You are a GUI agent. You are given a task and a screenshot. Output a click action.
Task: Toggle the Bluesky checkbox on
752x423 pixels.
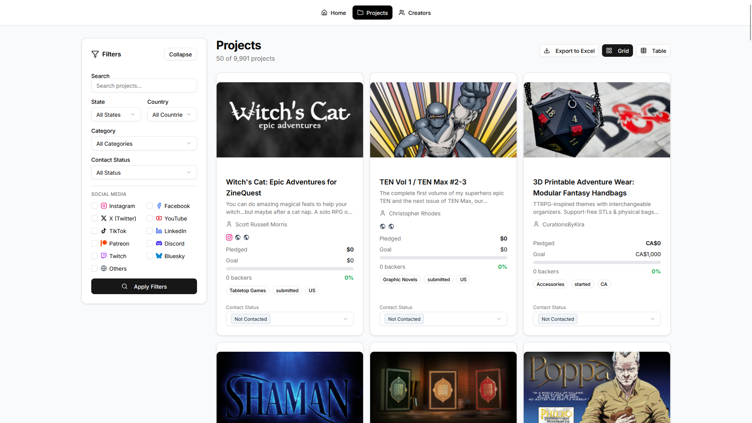149,256
